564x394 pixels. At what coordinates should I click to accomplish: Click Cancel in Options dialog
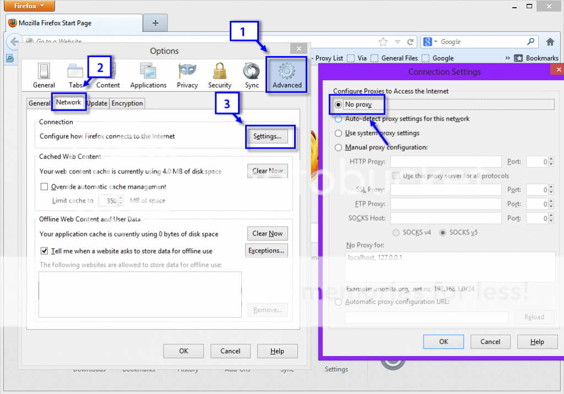pyautogui.click(x=230, y=351)
